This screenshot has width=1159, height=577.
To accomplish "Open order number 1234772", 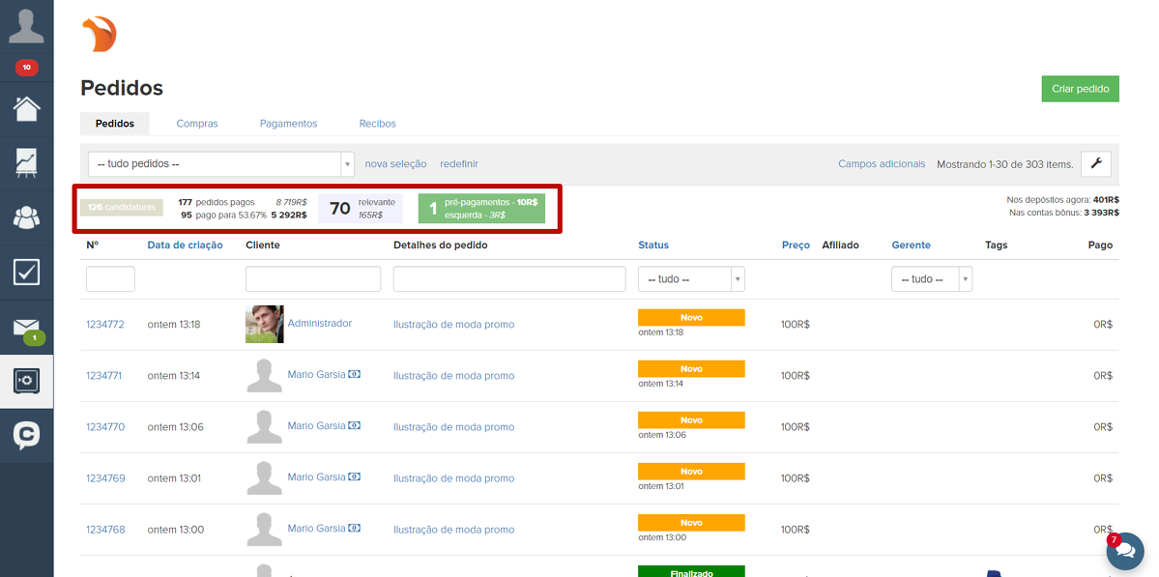I will click(x=105, y=325).
